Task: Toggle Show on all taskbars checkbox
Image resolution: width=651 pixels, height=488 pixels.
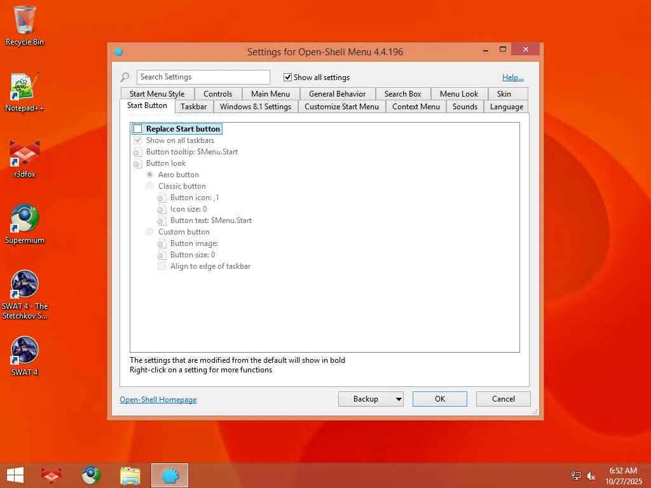Action: tap(138, 140)
